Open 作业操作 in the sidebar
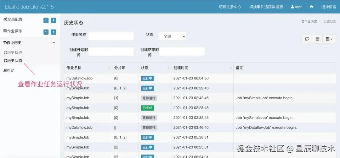 tap(13, 31)
